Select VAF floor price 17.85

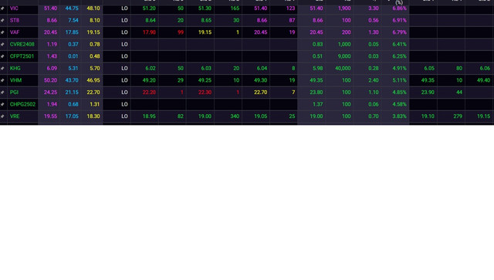(72, 32)
